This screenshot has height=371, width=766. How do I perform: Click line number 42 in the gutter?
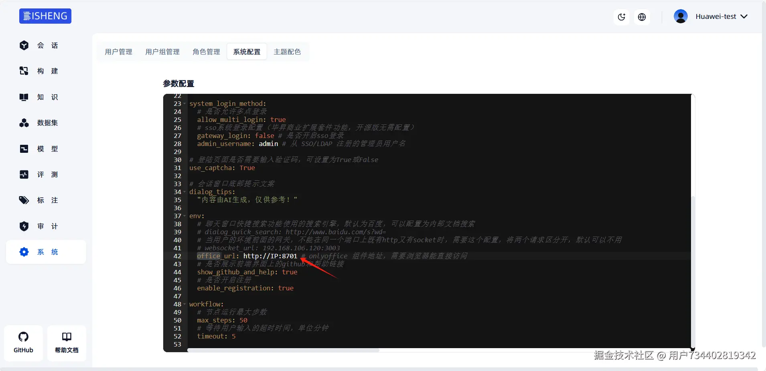[177, 256]
